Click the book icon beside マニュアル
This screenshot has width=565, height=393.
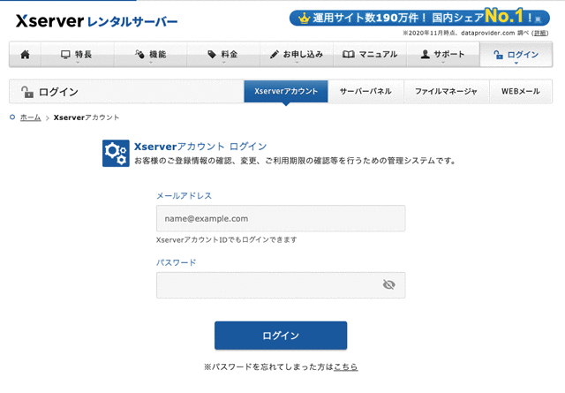[349, 55]
